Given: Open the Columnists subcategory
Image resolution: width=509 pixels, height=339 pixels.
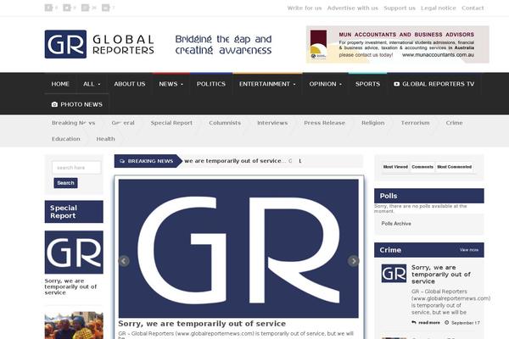Looking at the screenshot, I should (225, 123).
